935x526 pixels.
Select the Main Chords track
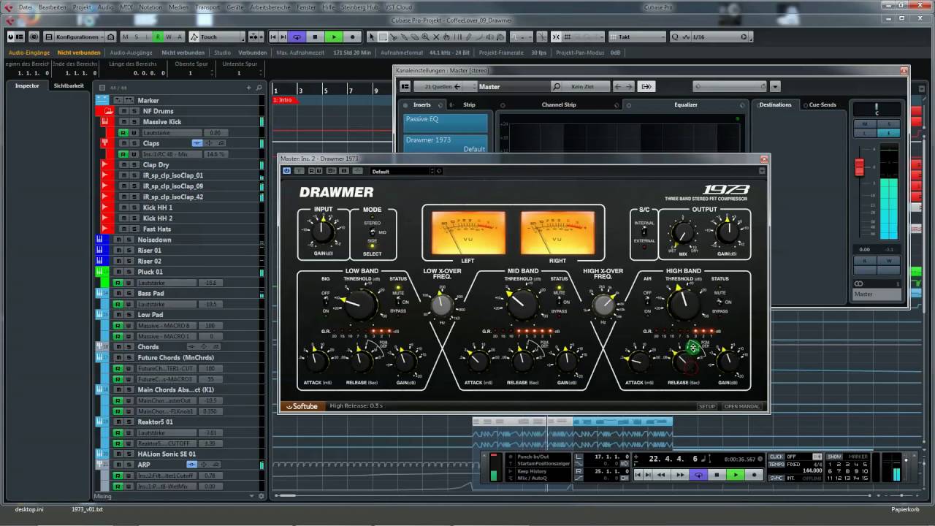pos(176,389)
